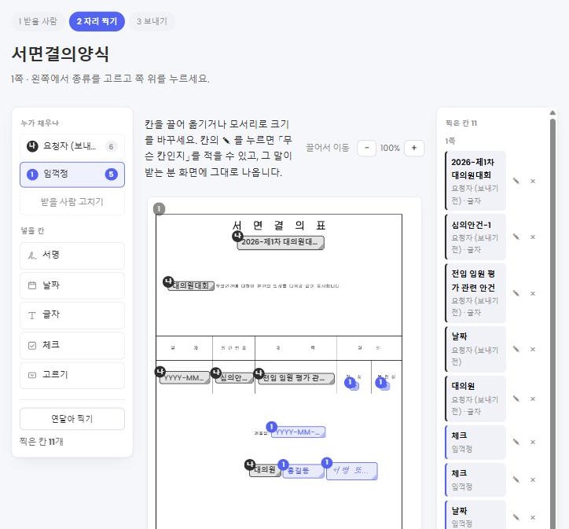This screenshot has height=529, width=569.
Task: Edit the 요청자 날짜 field in list
Action: pos(516,349)
